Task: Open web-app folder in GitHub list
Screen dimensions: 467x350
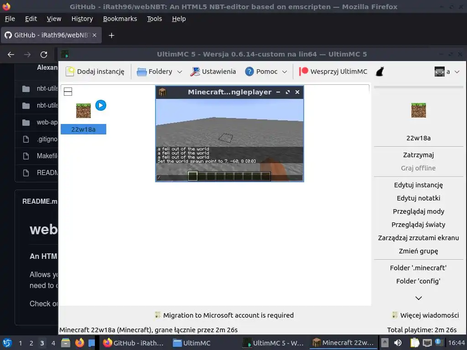Action: tap(47, 122)
